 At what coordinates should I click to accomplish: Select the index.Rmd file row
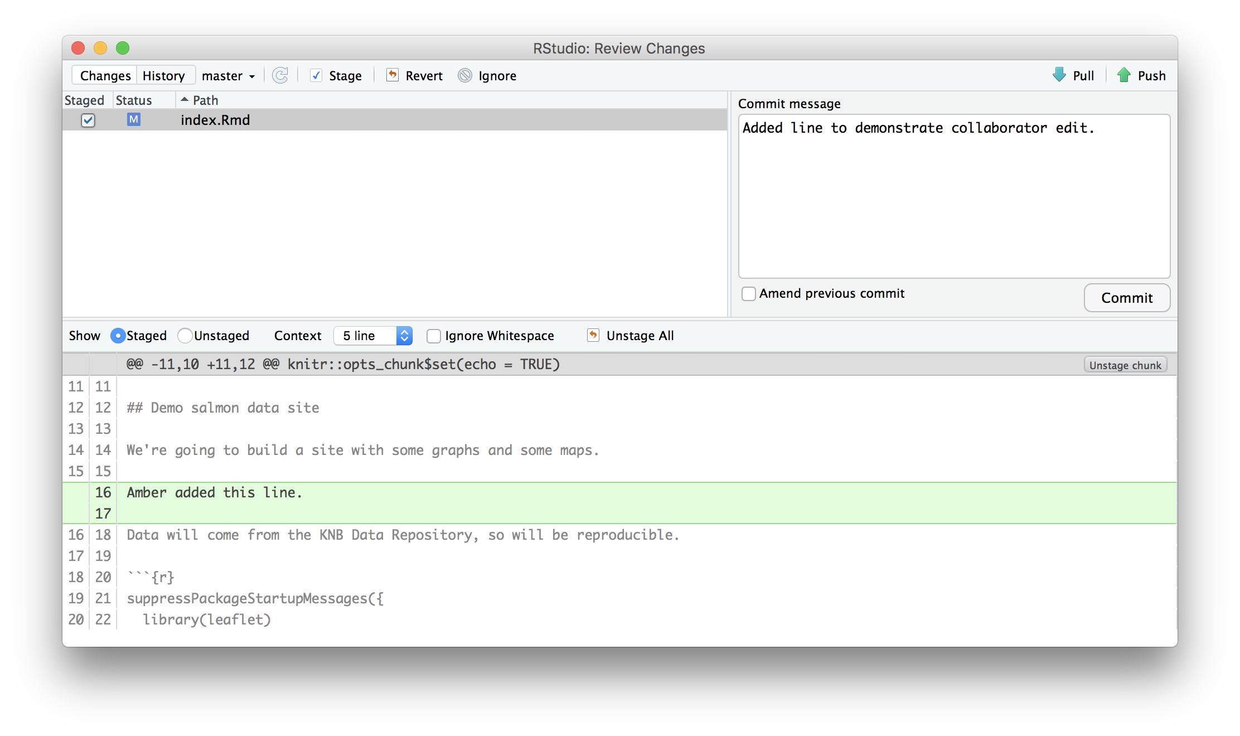tap(395, 120)
